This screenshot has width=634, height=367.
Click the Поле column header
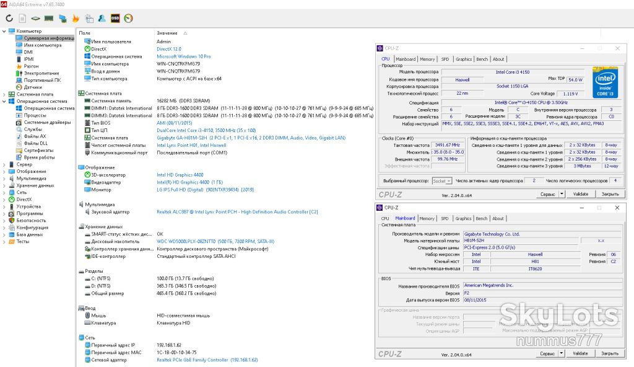tap(84, 33)
